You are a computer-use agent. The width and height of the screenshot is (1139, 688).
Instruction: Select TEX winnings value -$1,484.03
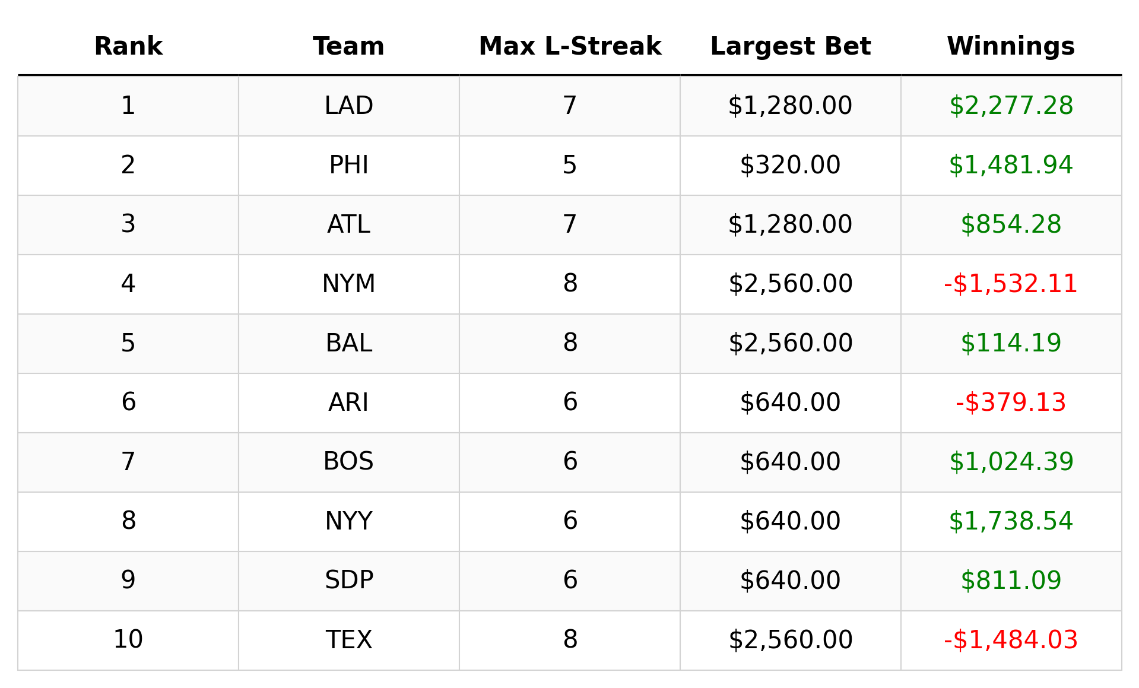click(1011, 640)
